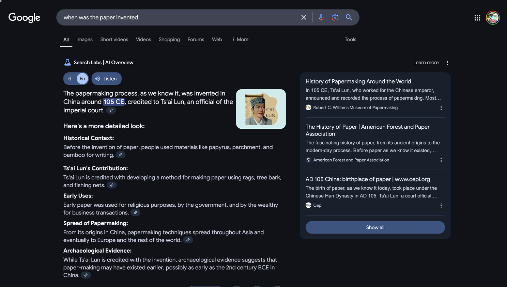Switch to the Forums tab
The height and width of the screenshot is (287, 507).
point(196,39)
